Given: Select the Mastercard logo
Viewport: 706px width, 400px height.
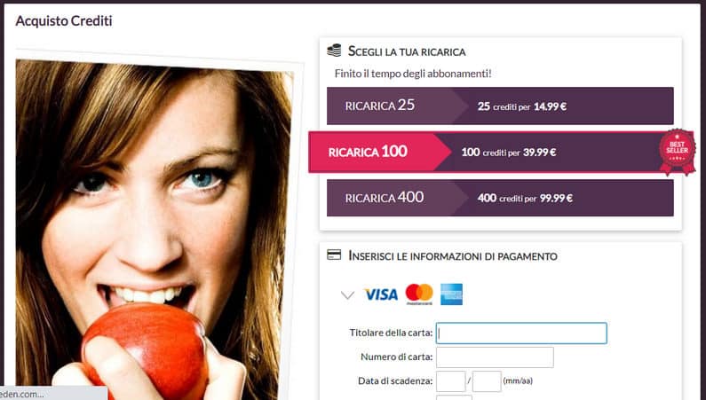Looking at the screenshot, I should (419, 294).
